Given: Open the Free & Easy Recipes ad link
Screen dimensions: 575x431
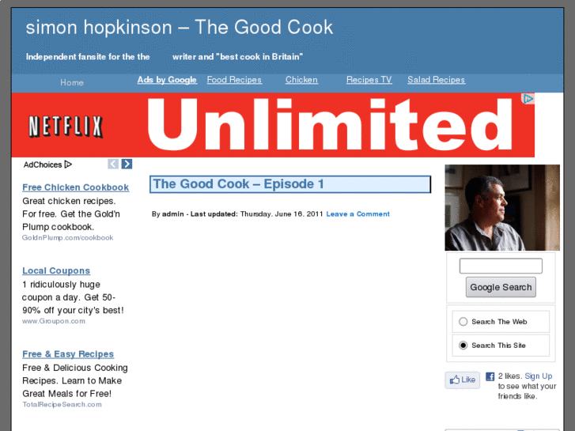Looking at the screenshot, I should 68,354.
